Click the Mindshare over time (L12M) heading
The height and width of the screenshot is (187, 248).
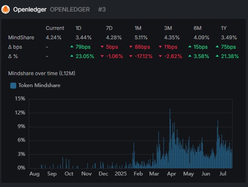tap(41, 73)
